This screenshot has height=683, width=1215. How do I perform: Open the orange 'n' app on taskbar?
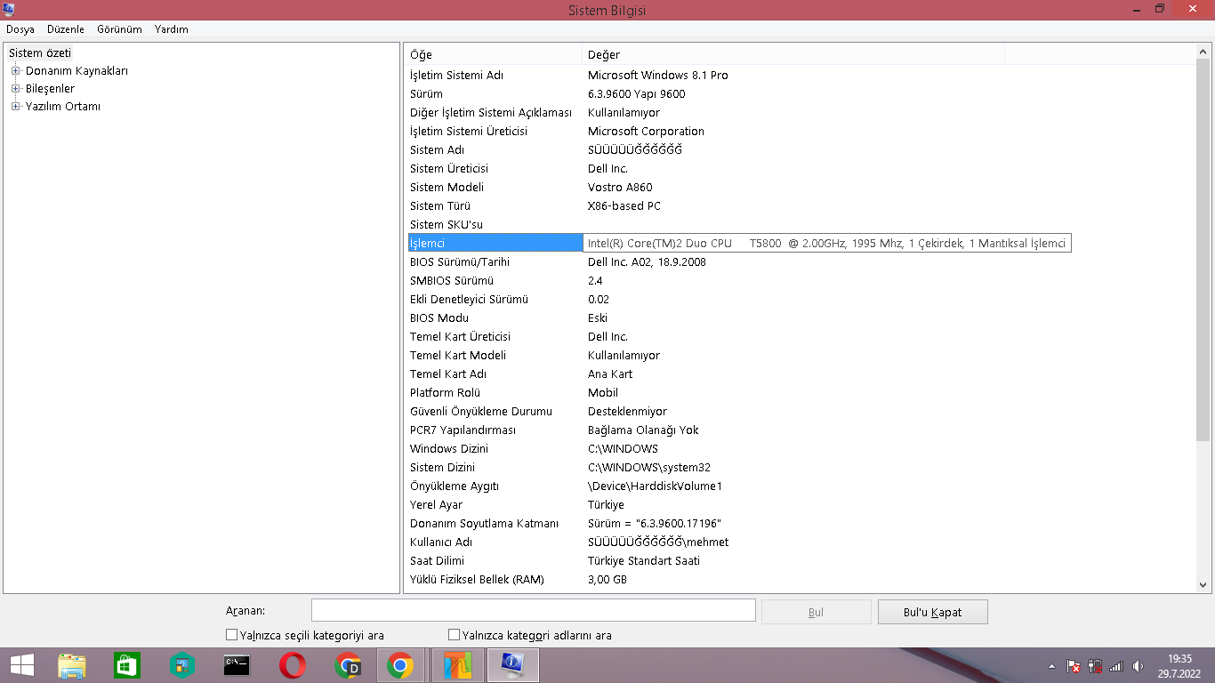point(458,665)
